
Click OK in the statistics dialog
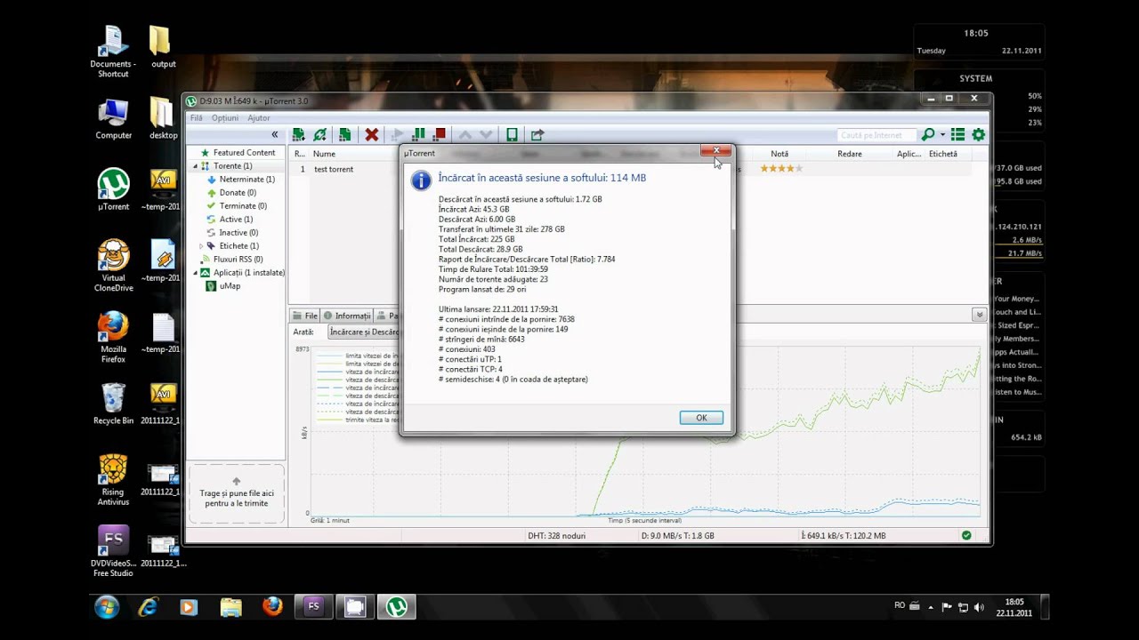pos(701,418)
